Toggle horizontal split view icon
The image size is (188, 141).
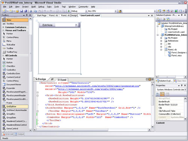click(150, 79)
